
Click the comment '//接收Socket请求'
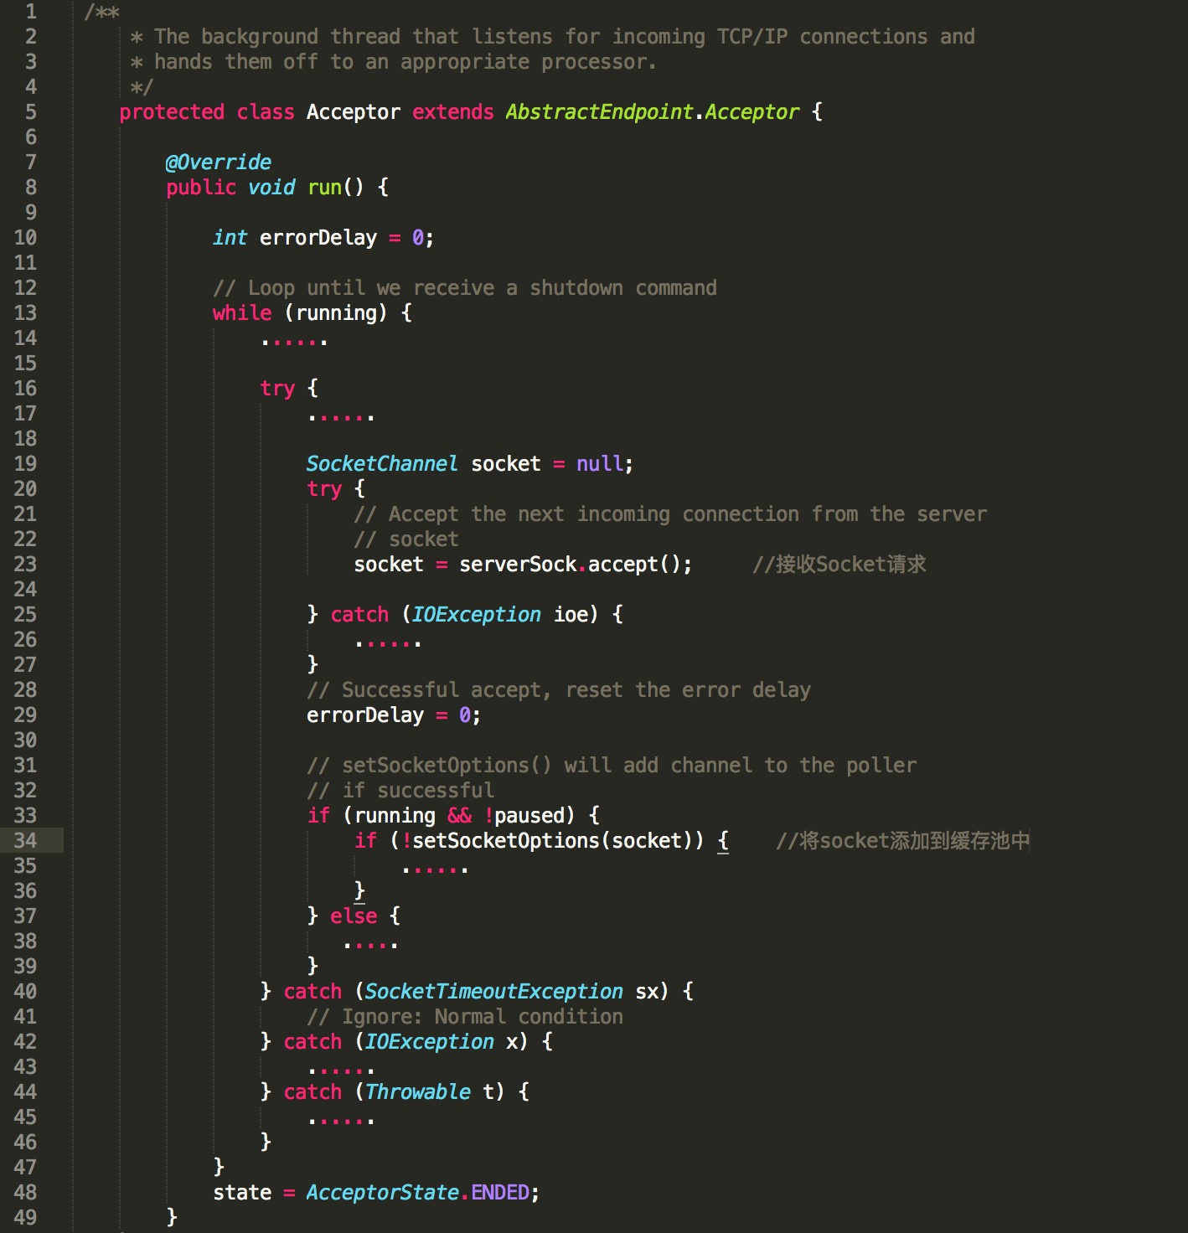coord(839,564)
